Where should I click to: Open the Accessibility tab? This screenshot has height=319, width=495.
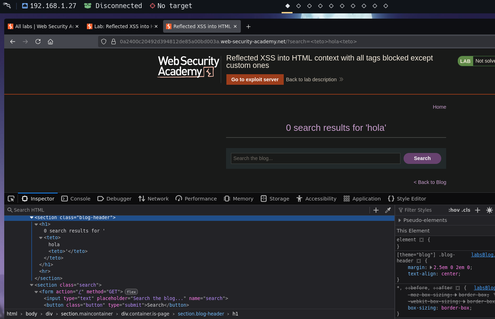(316, 199)
